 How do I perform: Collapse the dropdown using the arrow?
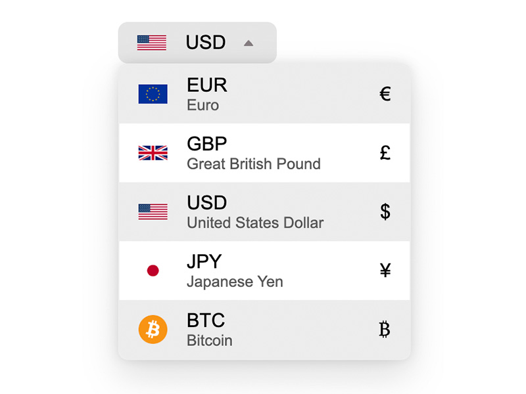248,43
